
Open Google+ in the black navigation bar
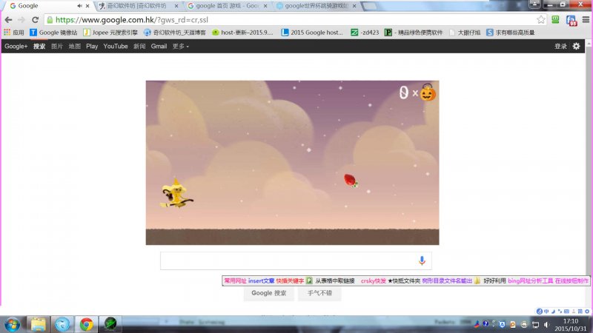point(16,46)
